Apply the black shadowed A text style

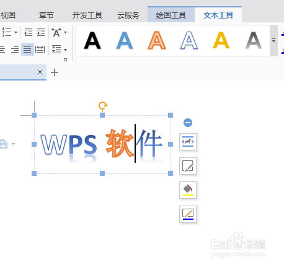tap(92, 40)
